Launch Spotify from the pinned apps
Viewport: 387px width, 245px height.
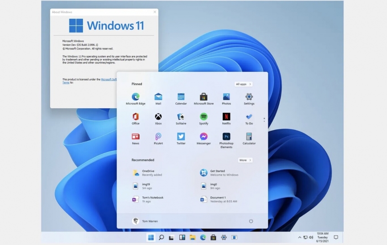click(204, 117)
